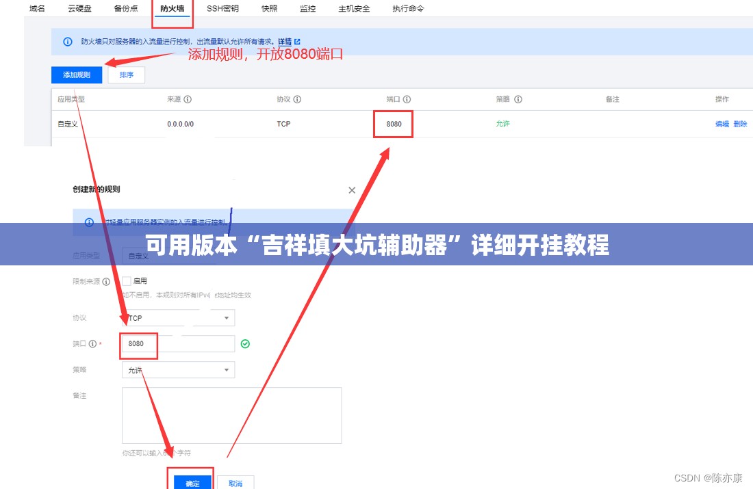Click the 端口 input field containing 8080
This screenshot has height=489, width=753.
click(x=178, y=343)
